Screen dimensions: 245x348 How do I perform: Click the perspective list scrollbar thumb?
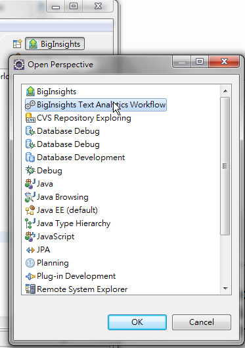coord(225,166)
